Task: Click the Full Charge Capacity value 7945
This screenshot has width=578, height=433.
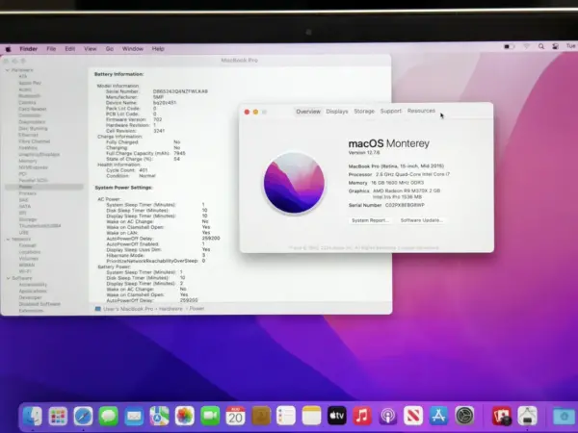Action: coord(179,153)
